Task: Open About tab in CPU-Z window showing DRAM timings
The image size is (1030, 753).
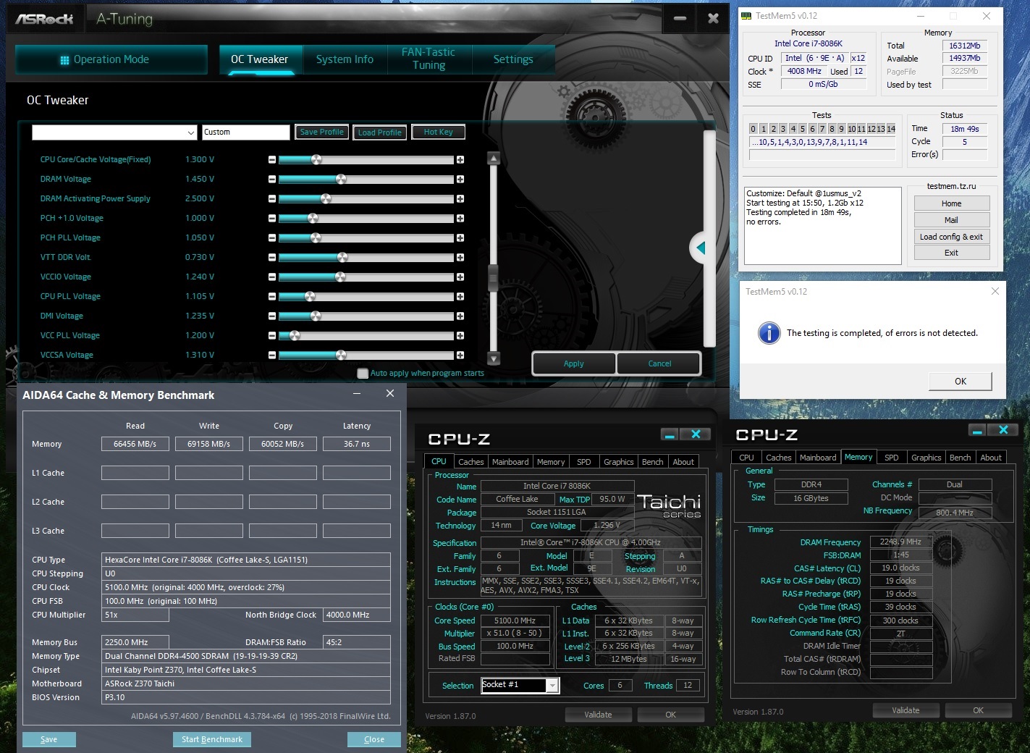Action: click(x=991, y=458)
